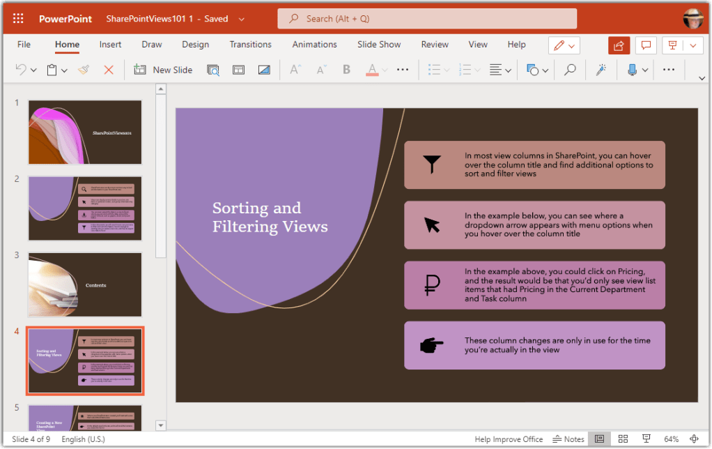The width and height of the screenshot is (712, 449).
Task: Switch to Slide Sorter view
Action: click(x=623, y=439)
